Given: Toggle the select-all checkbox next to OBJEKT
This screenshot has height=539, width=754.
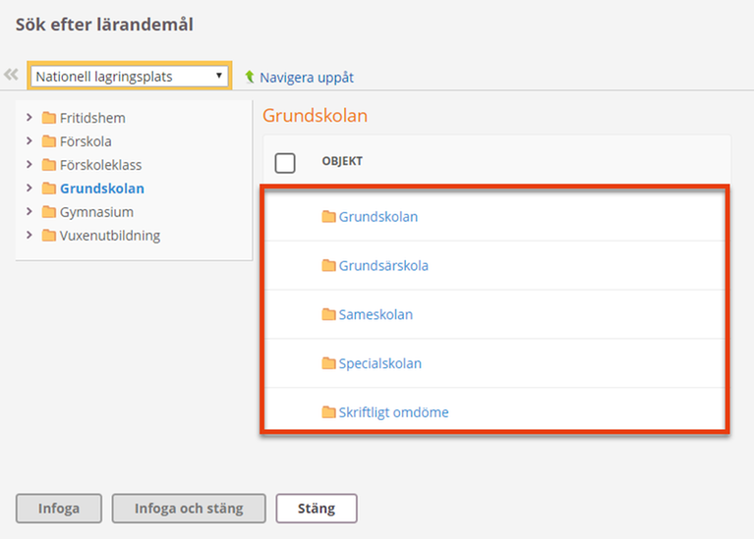Looking at the screenshot, I should tap(285, 163).
